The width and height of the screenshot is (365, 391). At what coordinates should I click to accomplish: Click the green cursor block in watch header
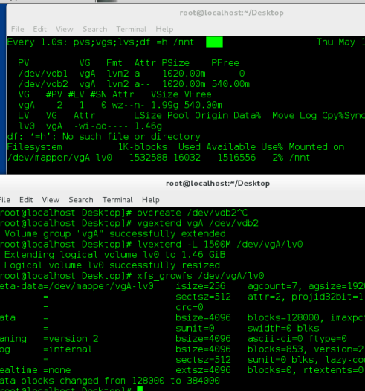pyautogui.click(x=214, y=42)
